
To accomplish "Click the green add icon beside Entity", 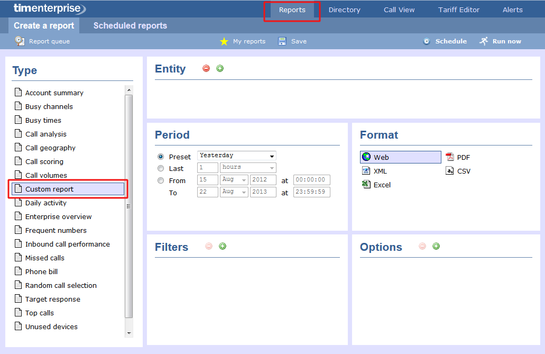I will [x=220, y=68].
